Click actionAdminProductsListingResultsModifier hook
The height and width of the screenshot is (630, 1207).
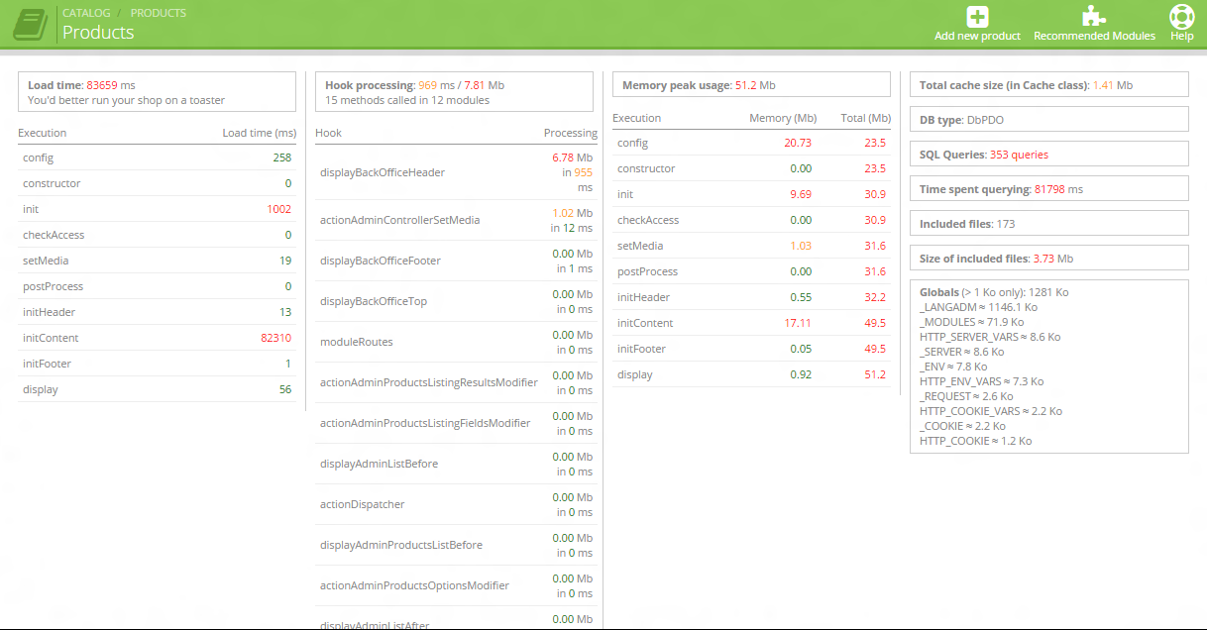[x=429, y=382]
